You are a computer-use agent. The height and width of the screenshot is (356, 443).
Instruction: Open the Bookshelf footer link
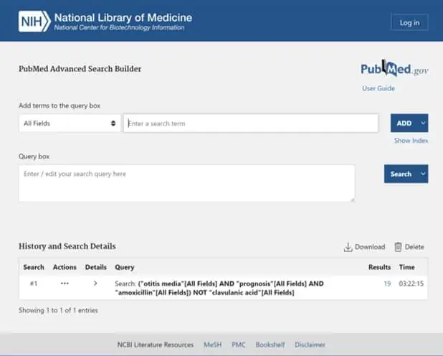(270, 345)
